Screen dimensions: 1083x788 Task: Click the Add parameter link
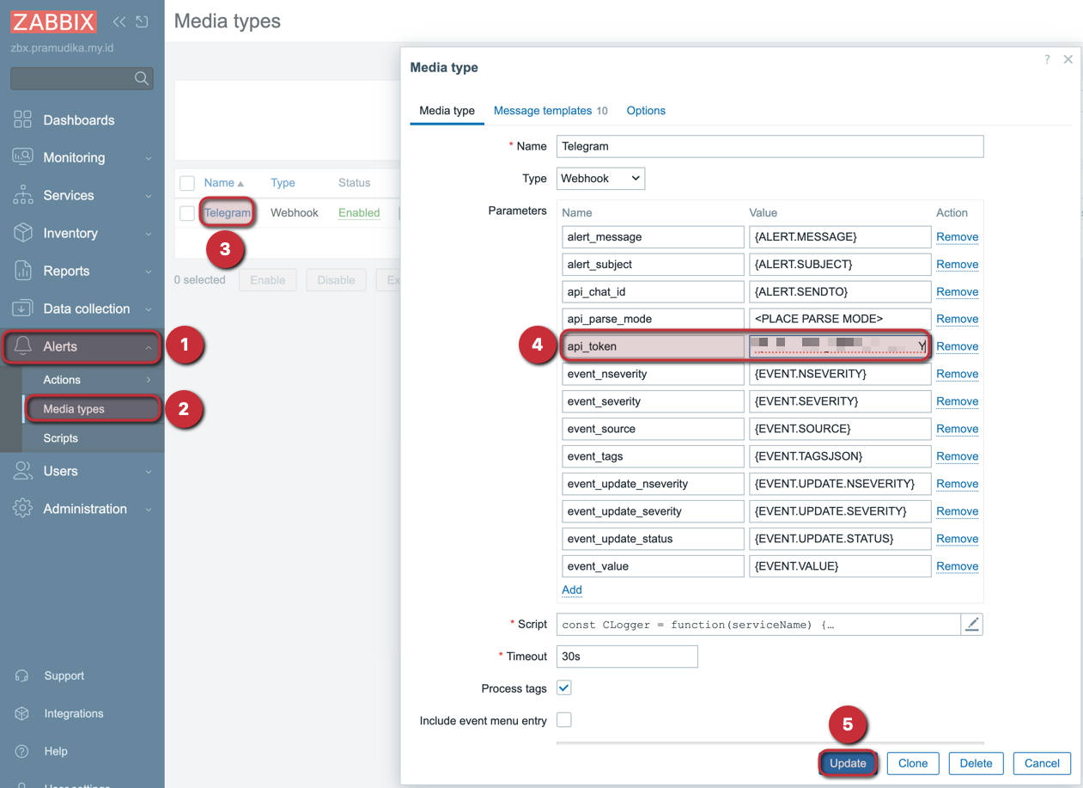pyautogui.click(x=572, y=589)
